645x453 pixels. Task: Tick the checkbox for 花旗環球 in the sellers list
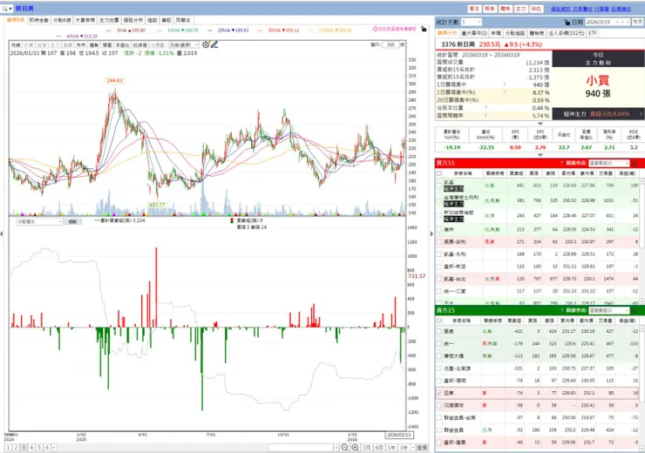point(439,405)
